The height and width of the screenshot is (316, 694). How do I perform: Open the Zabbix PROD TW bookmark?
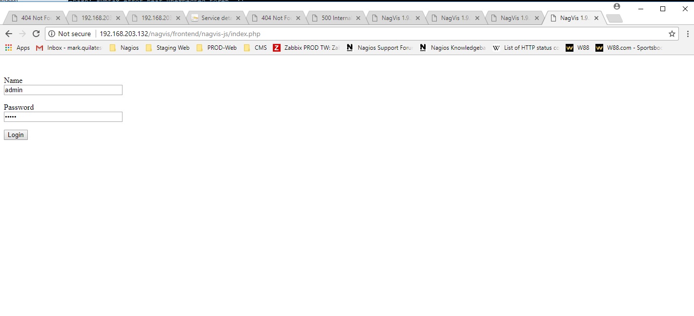[x=306, y=48]
